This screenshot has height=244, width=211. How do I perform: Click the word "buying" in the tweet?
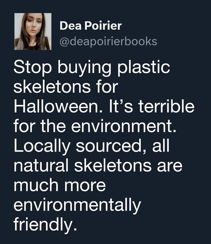click(84, 68)
